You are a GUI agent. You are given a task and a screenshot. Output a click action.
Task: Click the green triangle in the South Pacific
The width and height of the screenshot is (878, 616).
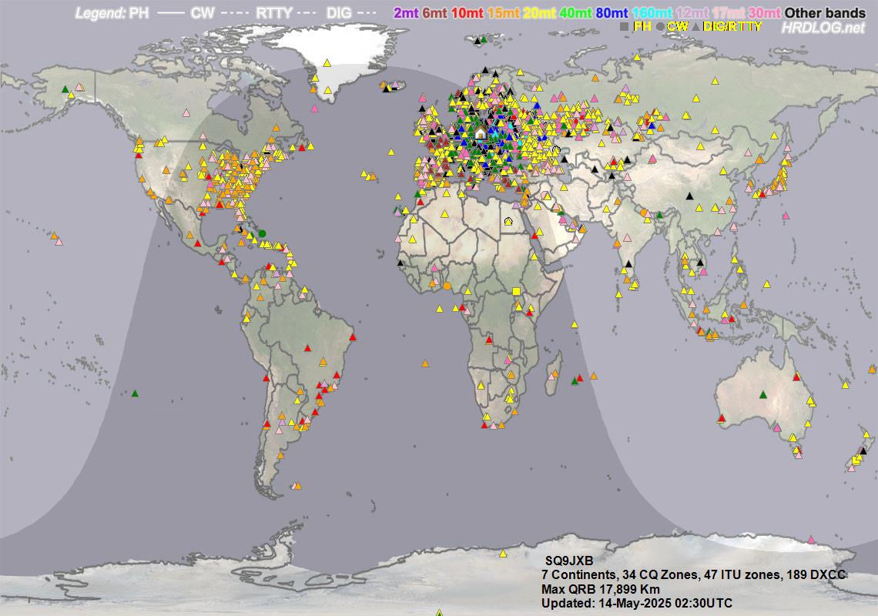135,394
